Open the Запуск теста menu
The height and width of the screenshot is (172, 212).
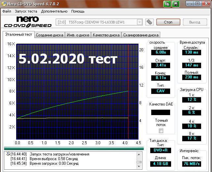point(26,11)
